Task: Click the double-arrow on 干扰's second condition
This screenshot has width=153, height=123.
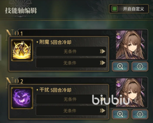Action: point(102,111)
